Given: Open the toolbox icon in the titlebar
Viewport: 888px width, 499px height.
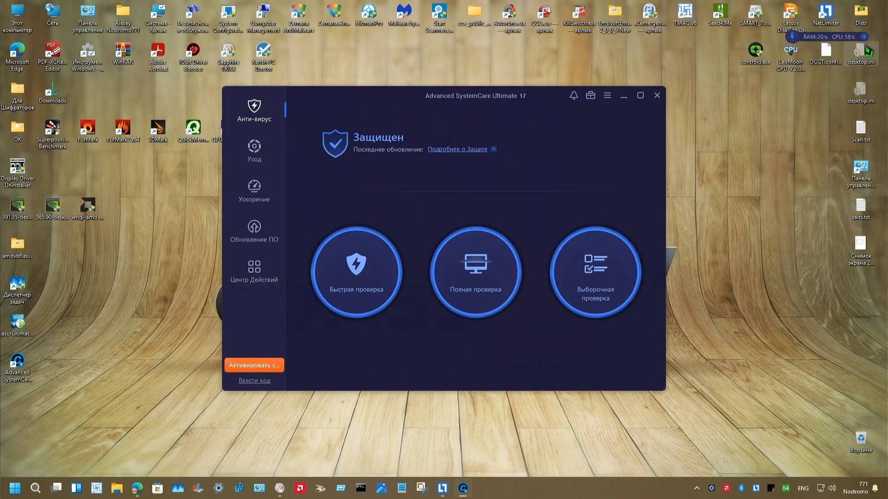Looking at the screenshot, I should click(590, 95).
